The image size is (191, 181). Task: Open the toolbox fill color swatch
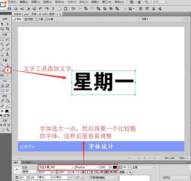click(x=7, y=111)
